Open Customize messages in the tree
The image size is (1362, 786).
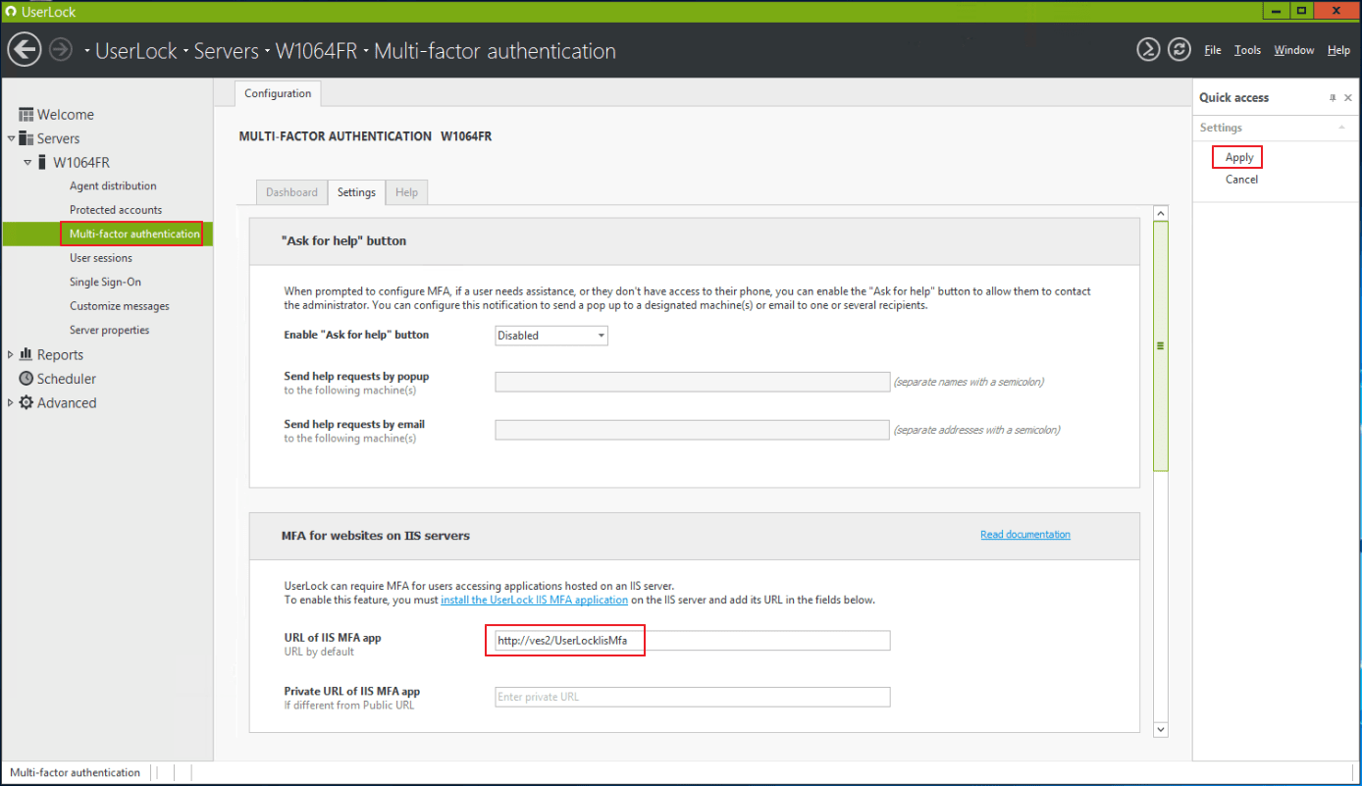click(119, 306)
